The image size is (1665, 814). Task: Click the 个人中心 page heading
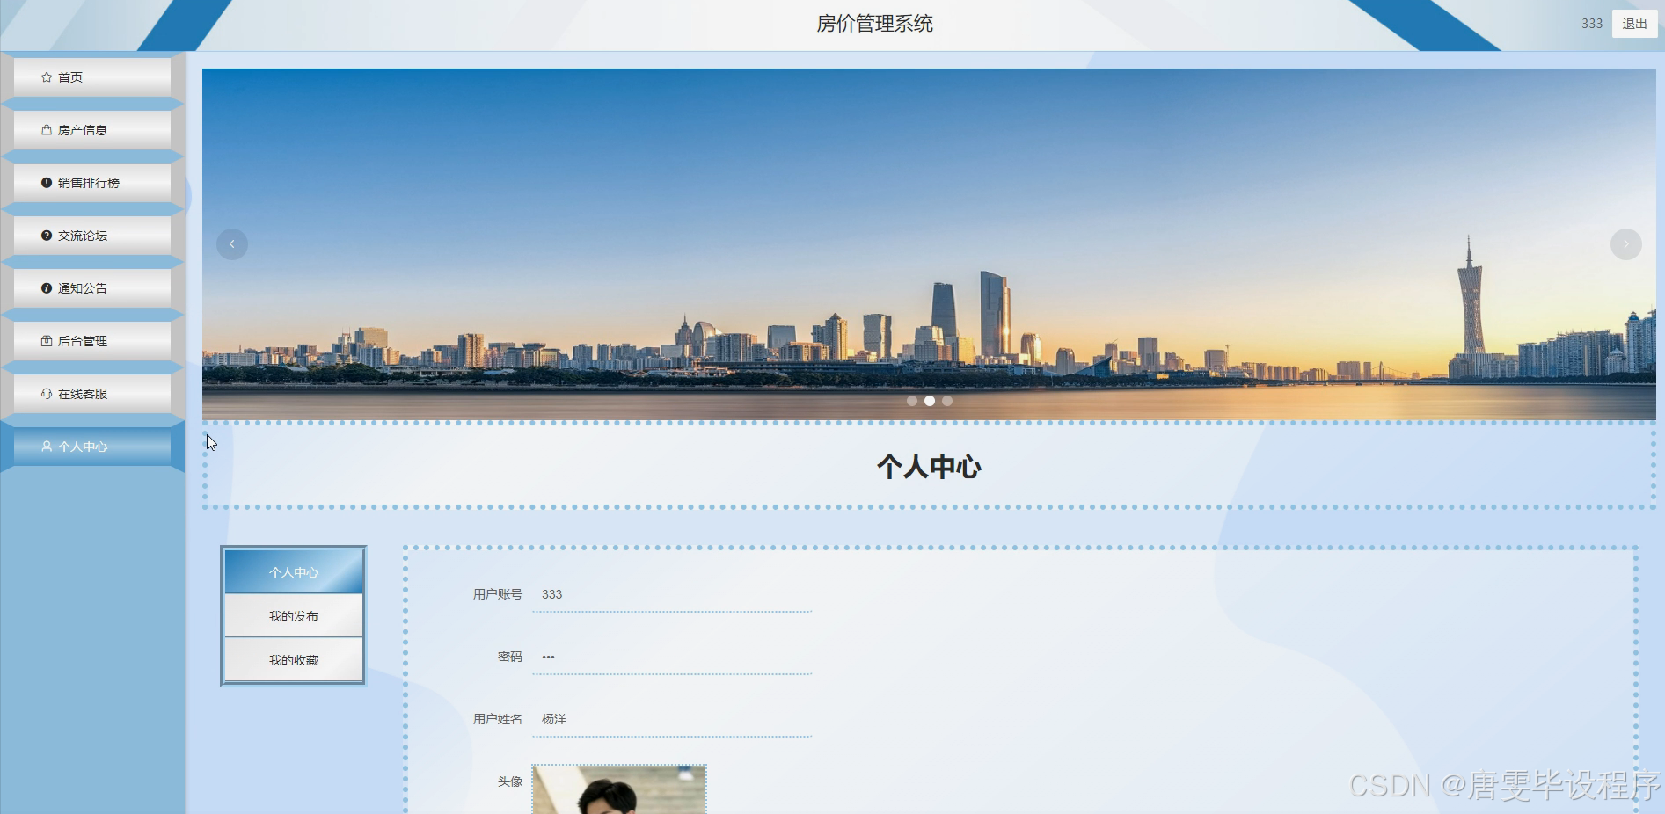click(929, 467)
